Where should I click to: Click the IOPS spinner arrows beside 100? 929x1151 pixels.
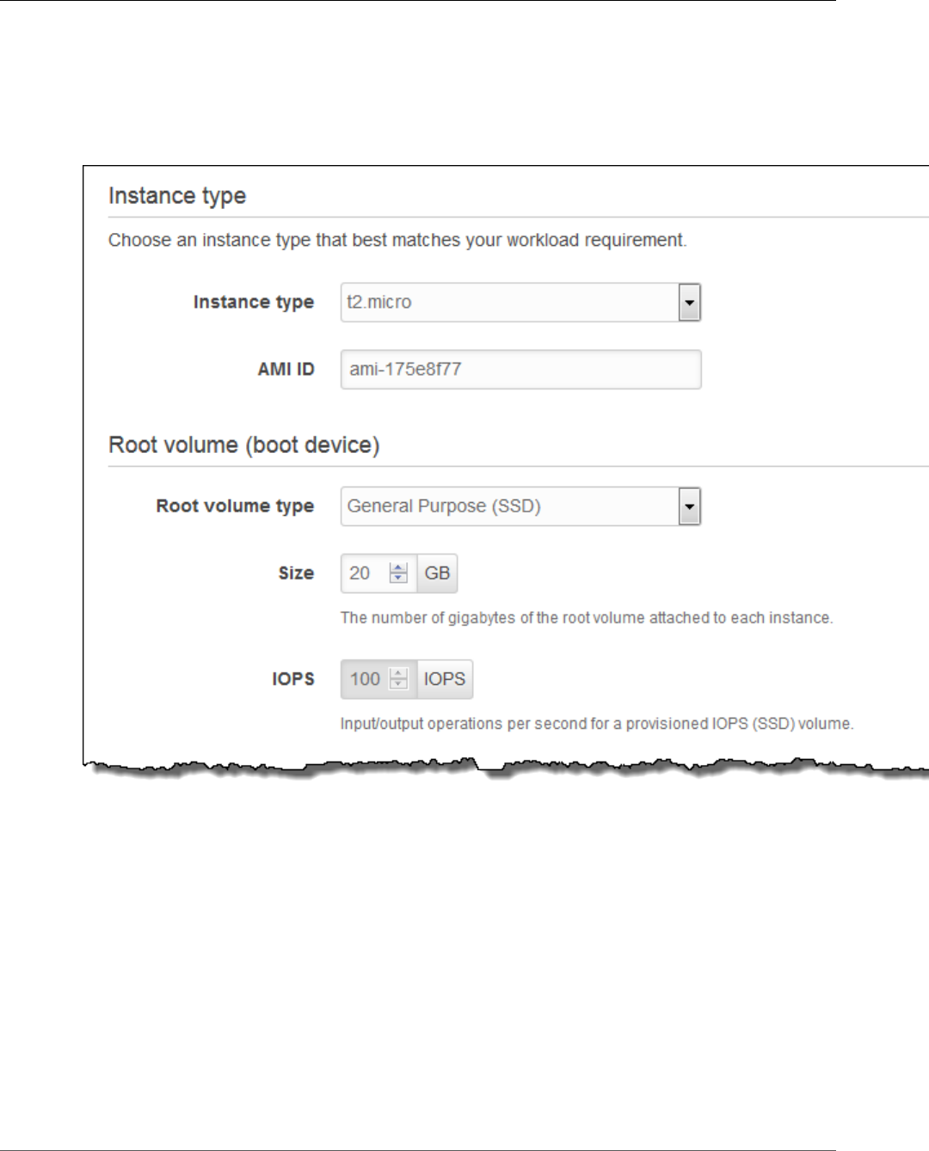pos(398,679)
